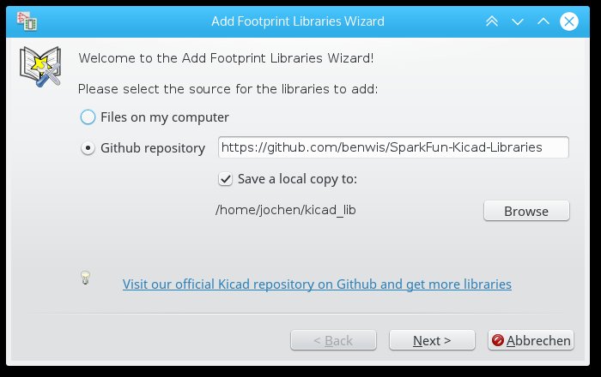Go to the next wizard page

432,340
